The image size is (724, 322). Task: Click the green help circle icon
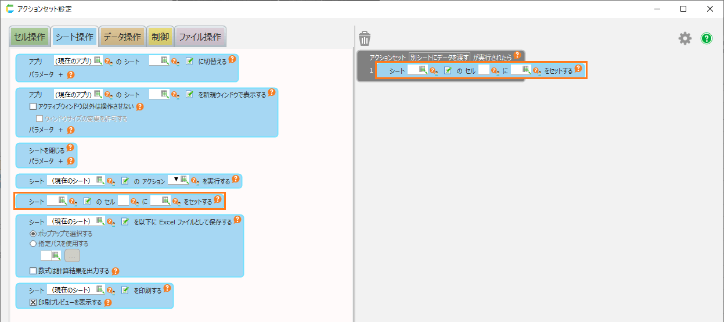[x=707, y=38]
